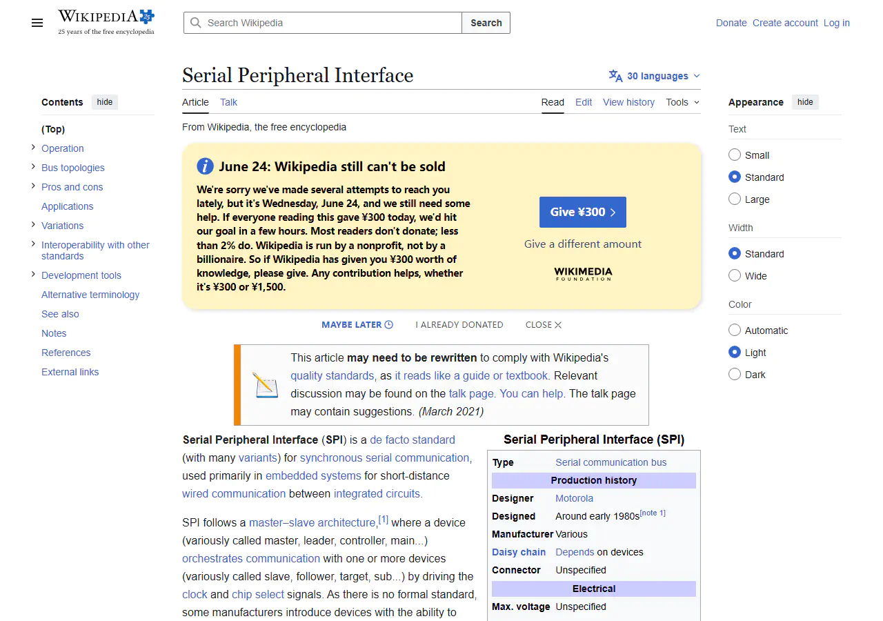Screen dimensions: 883x621
Task: Expand the Development tools contents section
Action: [x=33, y=275]
